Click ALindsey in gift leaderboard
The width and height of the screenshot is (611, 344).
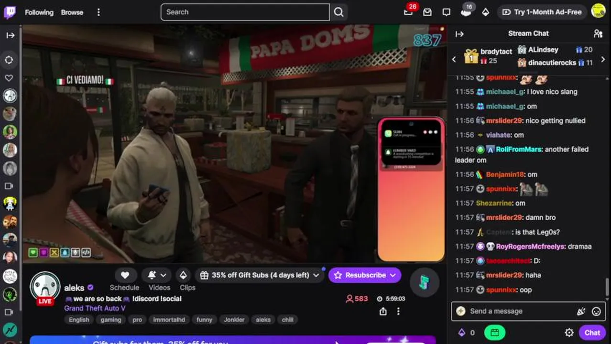(x=544, y=50)
